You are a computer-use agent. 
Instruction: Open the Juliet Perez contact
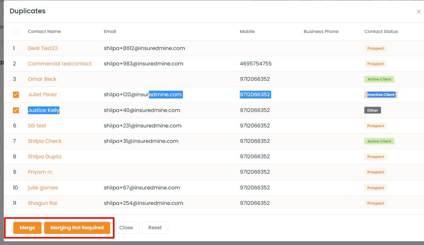coord(43,95)
